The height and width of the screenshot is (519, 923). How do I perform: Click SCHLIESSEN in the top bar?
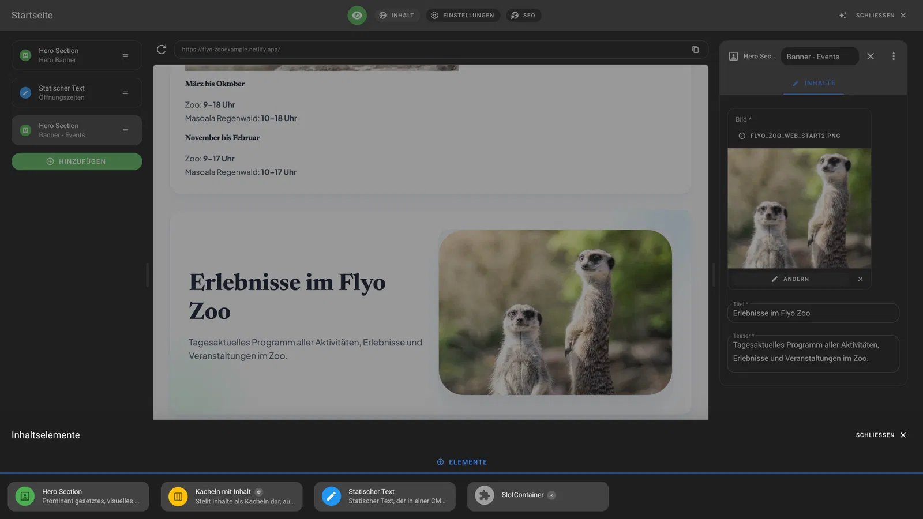[881, 16]
